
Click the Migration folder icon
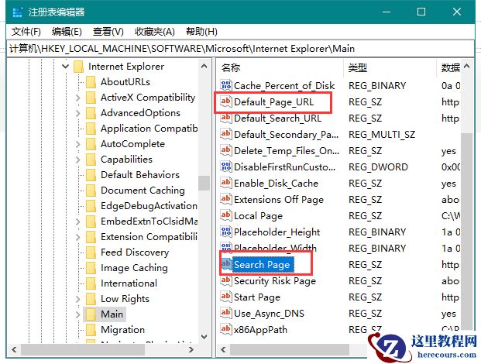[91, 330]
